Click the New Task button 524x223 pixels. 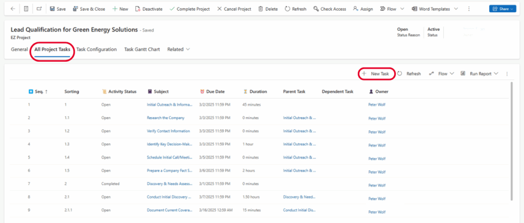(376, 74)
